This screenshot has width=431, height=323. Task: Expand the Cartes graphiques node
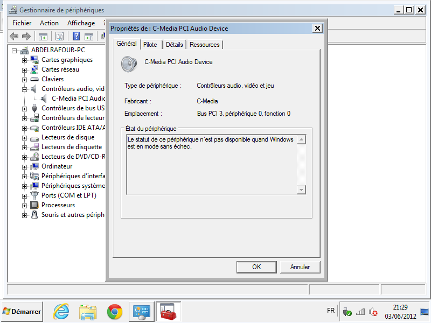click(24, 60)
